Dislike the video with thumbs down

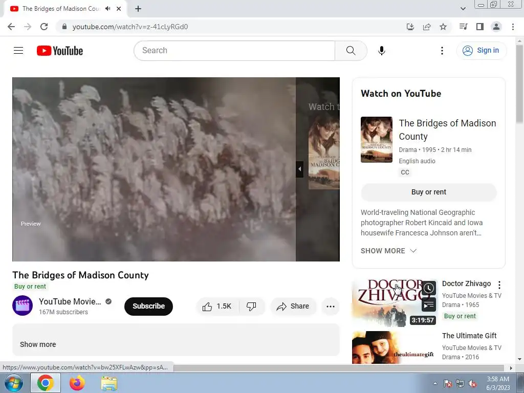click(x=251, y=306)
